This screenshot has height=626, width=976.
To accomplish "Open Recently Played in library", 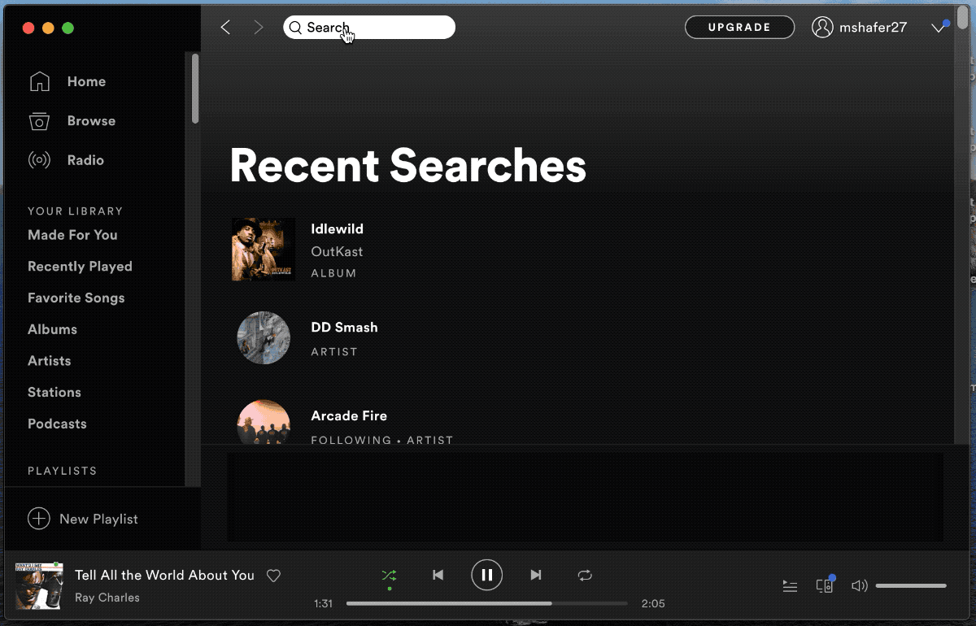I will point(80,267).
